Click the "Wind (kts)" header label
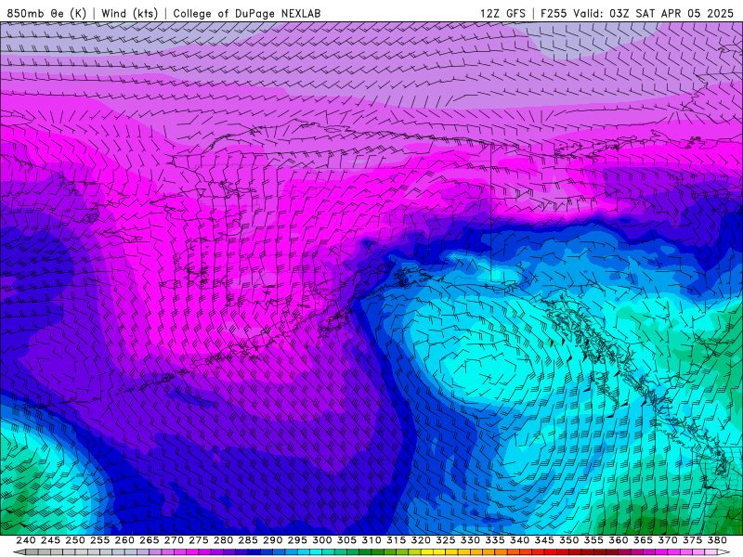The height and width of the screenshot is (557, 743). [x=130, y=13]
